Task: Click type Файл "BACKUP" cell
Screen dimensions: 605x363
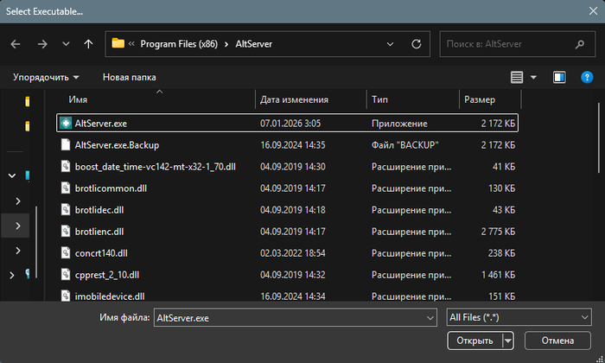Action: click(x=405, y=145)
